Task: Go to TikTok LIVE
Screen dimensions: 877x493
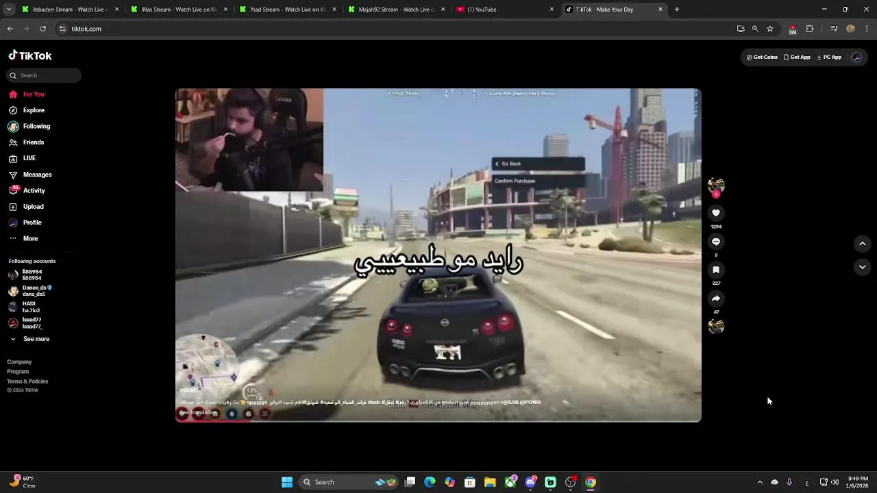Action: 22,158
